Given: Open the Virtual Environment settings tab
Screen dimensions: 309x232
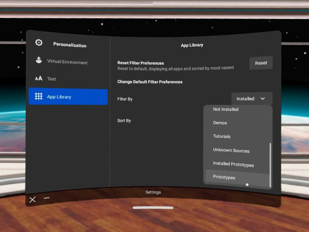Looking at the screenshot, I should pos(67,62).
